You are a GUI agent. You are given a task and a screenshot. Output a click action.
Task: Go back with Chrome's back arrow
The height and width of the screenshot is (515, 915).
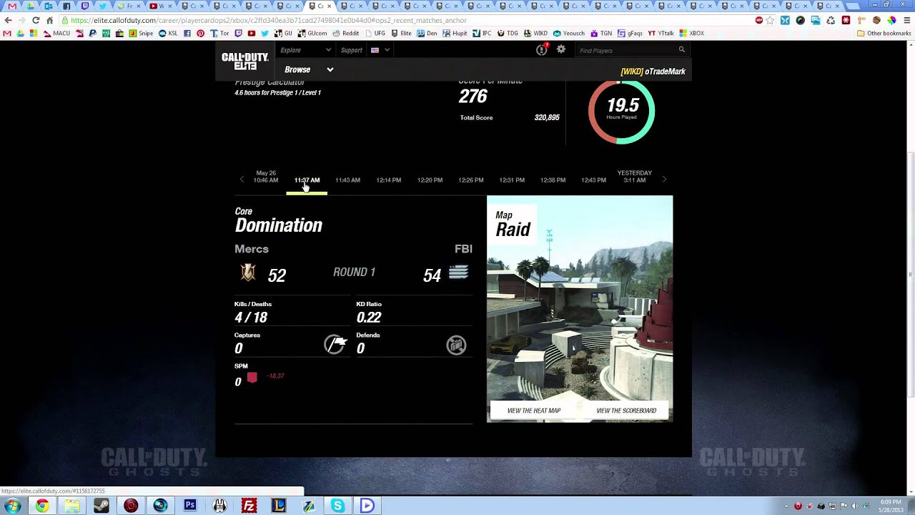9,20
